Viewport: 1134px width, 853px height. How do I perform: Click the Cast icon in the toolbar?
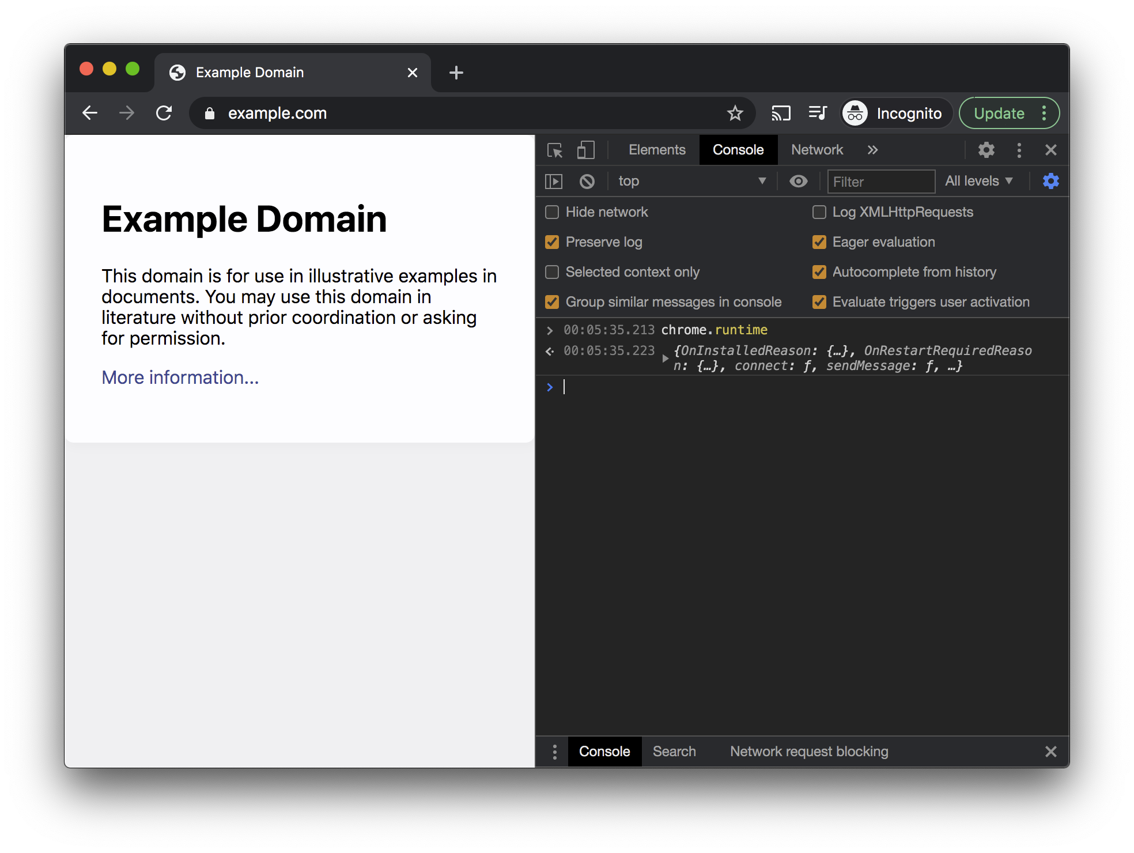coord(781,113)
